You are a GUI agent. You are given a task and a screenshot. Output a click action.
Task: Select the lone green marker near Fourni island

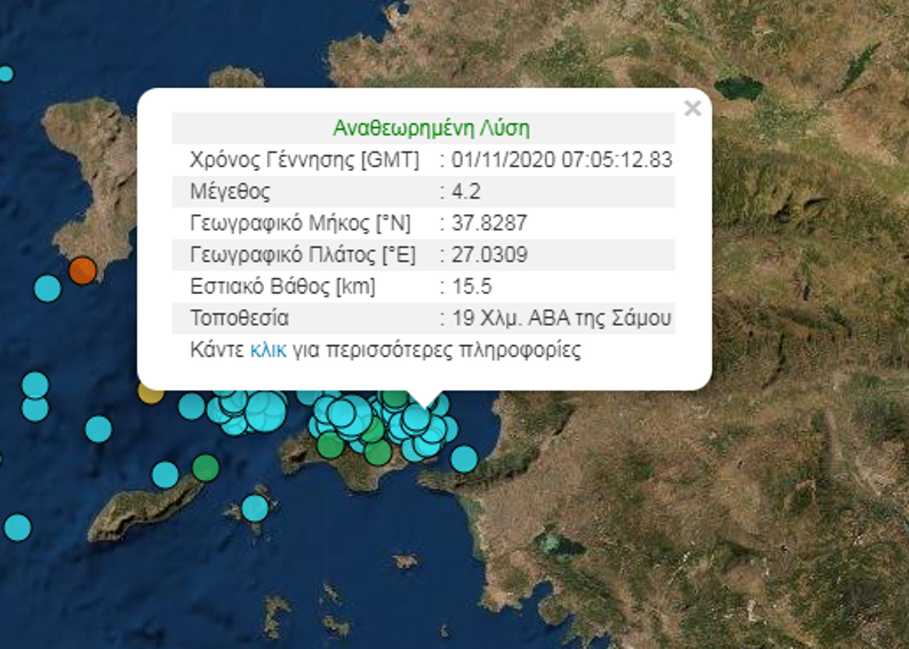tap(206, 467)
